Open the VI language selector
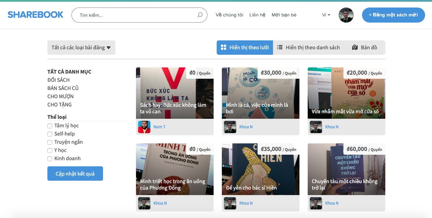Image resolution: width=432 pixels, height=218 pixels. click(x=325, y=15)
